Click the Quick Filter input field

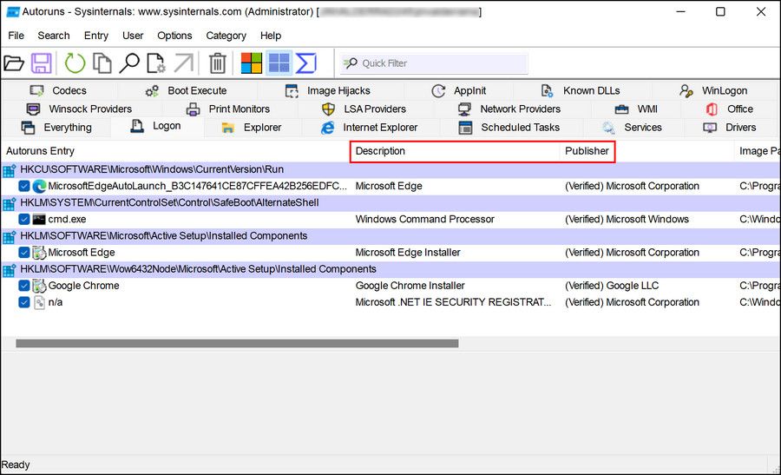point(433,63)
